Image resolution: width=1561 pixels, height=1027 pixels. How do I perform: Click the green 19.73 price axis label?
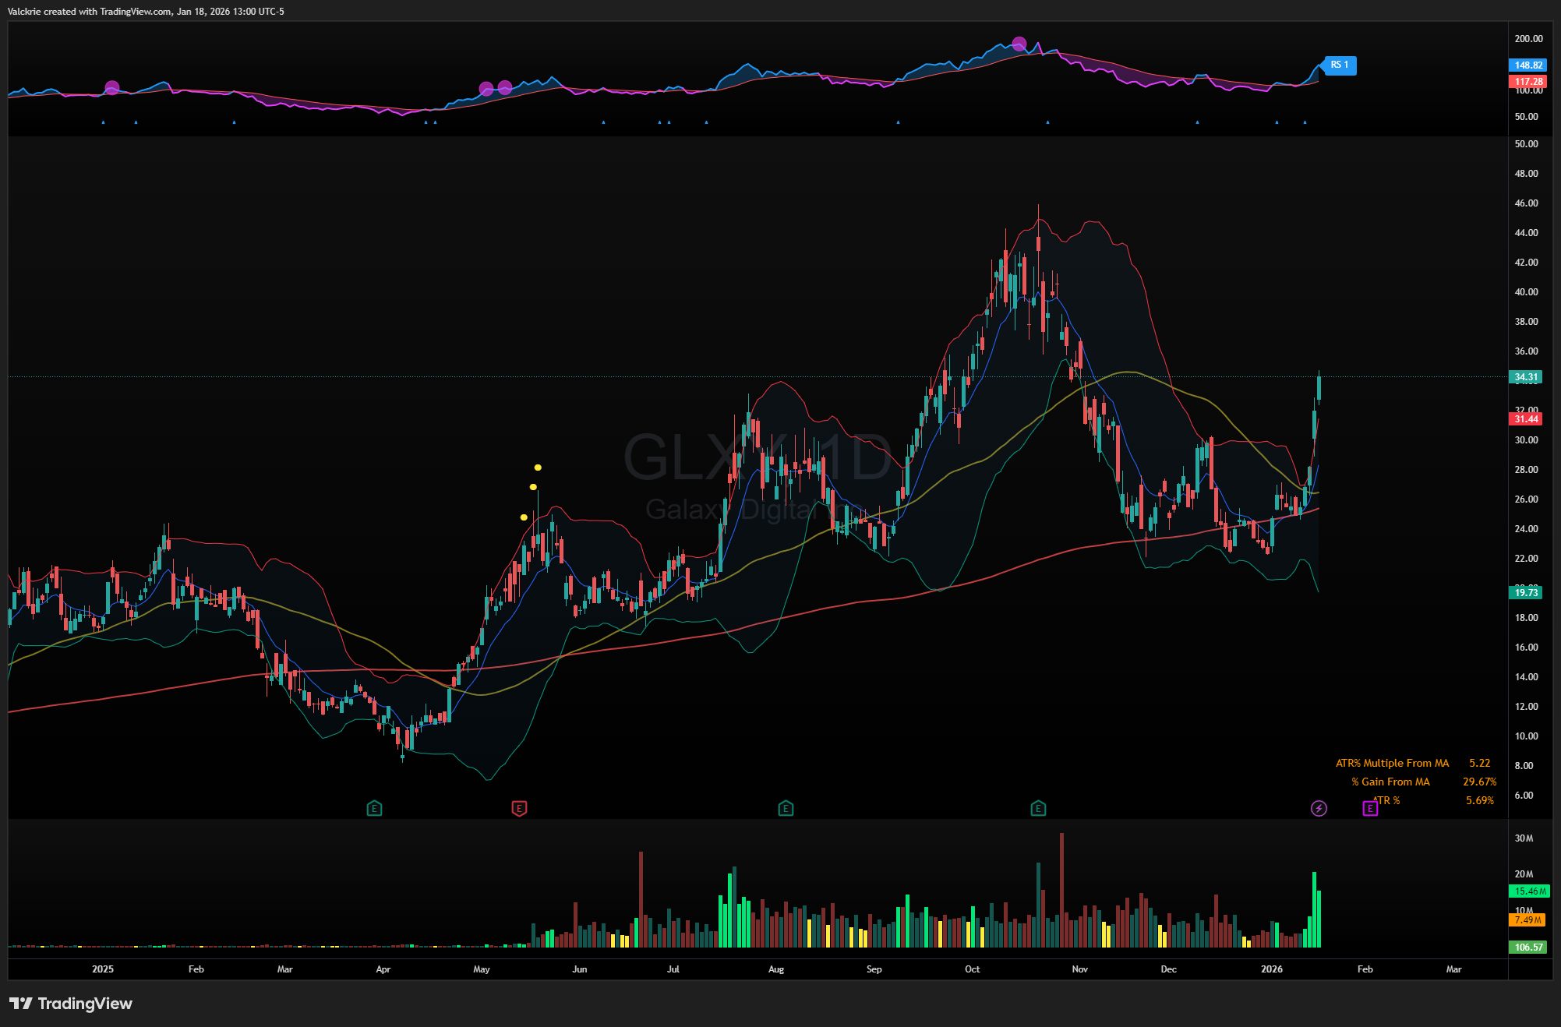[x=1525, y=593]
